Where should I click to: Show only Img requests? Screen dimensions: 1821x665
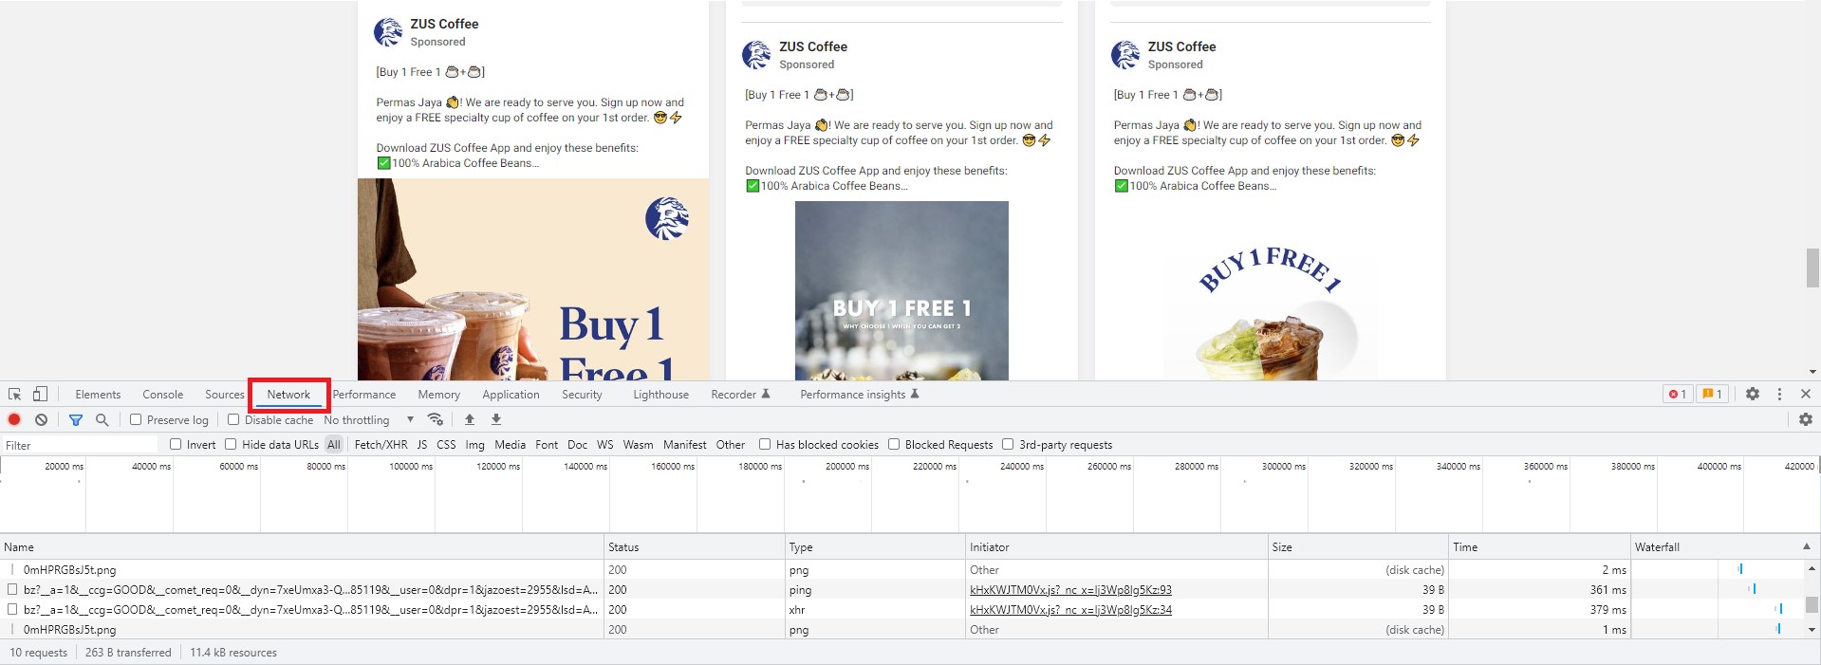click(475, 445)
